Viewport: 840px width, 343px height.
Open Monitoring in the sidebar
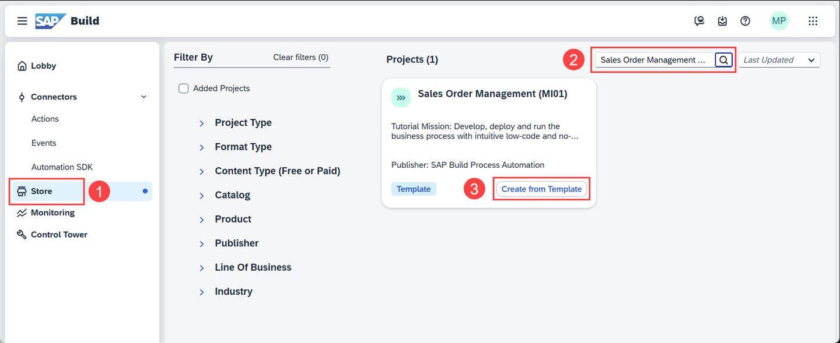(45, 213)
